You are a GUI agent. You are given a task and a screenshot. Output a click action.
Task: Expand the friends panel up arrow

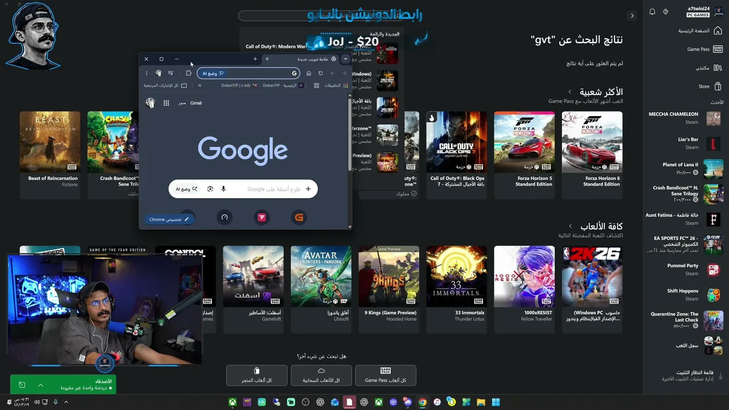[40, 385]
